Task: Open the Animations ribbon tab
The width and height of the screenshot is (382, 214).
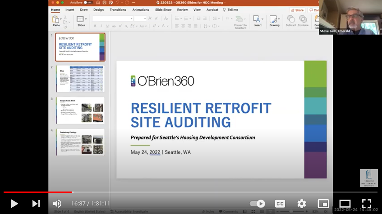Action: (x=141, y=10)
